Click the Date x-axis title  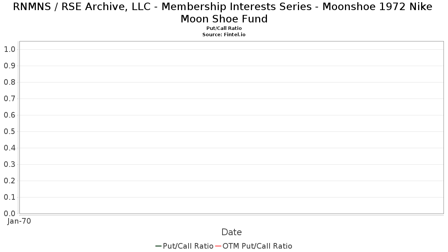coord(231,232)
